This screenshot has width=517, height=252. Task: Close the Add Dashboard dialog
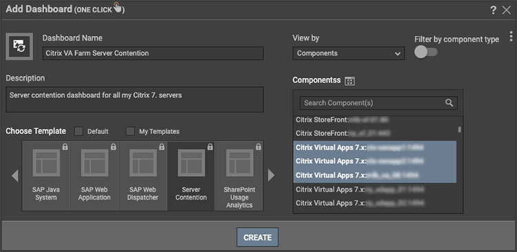(x=507, y=10)
